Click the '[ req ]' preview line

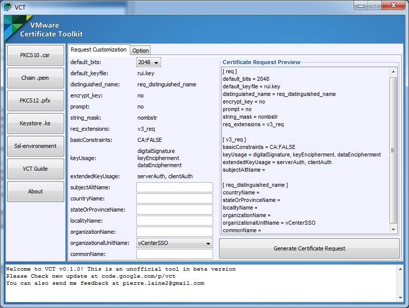tap(230, 72)
